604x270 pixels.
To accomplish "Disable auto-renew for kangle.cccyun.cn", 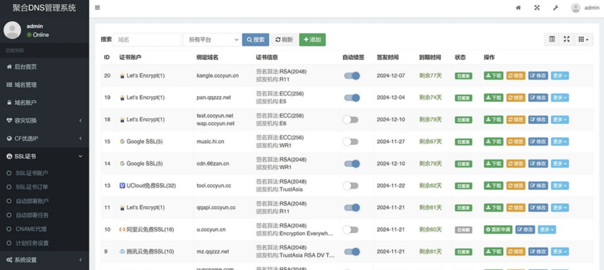I will pyautogui.click(x=352, y=75).
